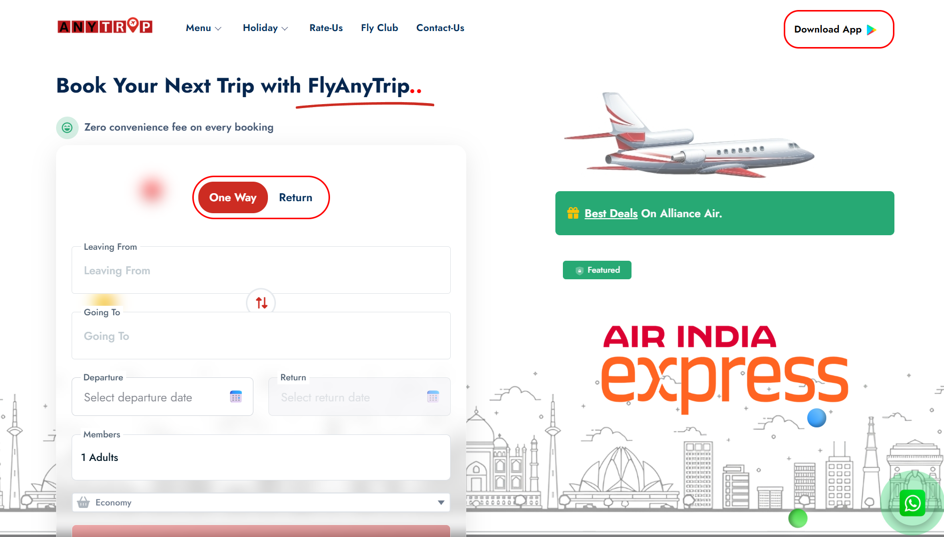Viewport: 944px width, 537px height.
Task: Follow the Best Deals link
Action: tap(611, 214)
